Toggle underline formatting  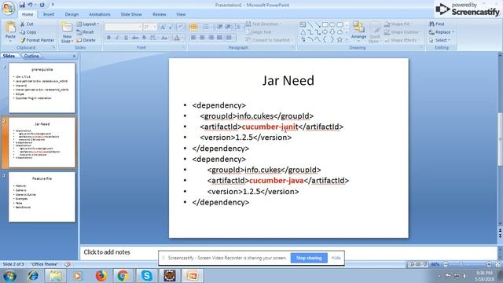[x=126, y=38]
